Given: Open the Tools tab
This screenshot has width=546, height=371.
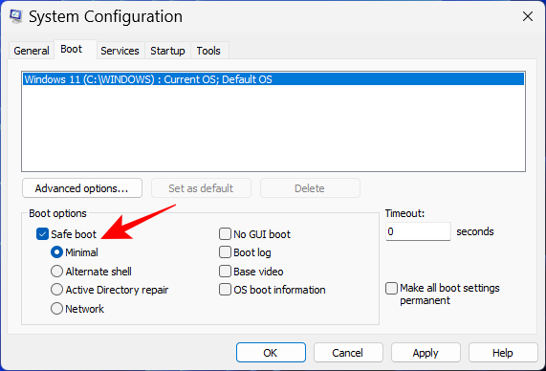Looking at the screenshot, I should click(208, 51).
